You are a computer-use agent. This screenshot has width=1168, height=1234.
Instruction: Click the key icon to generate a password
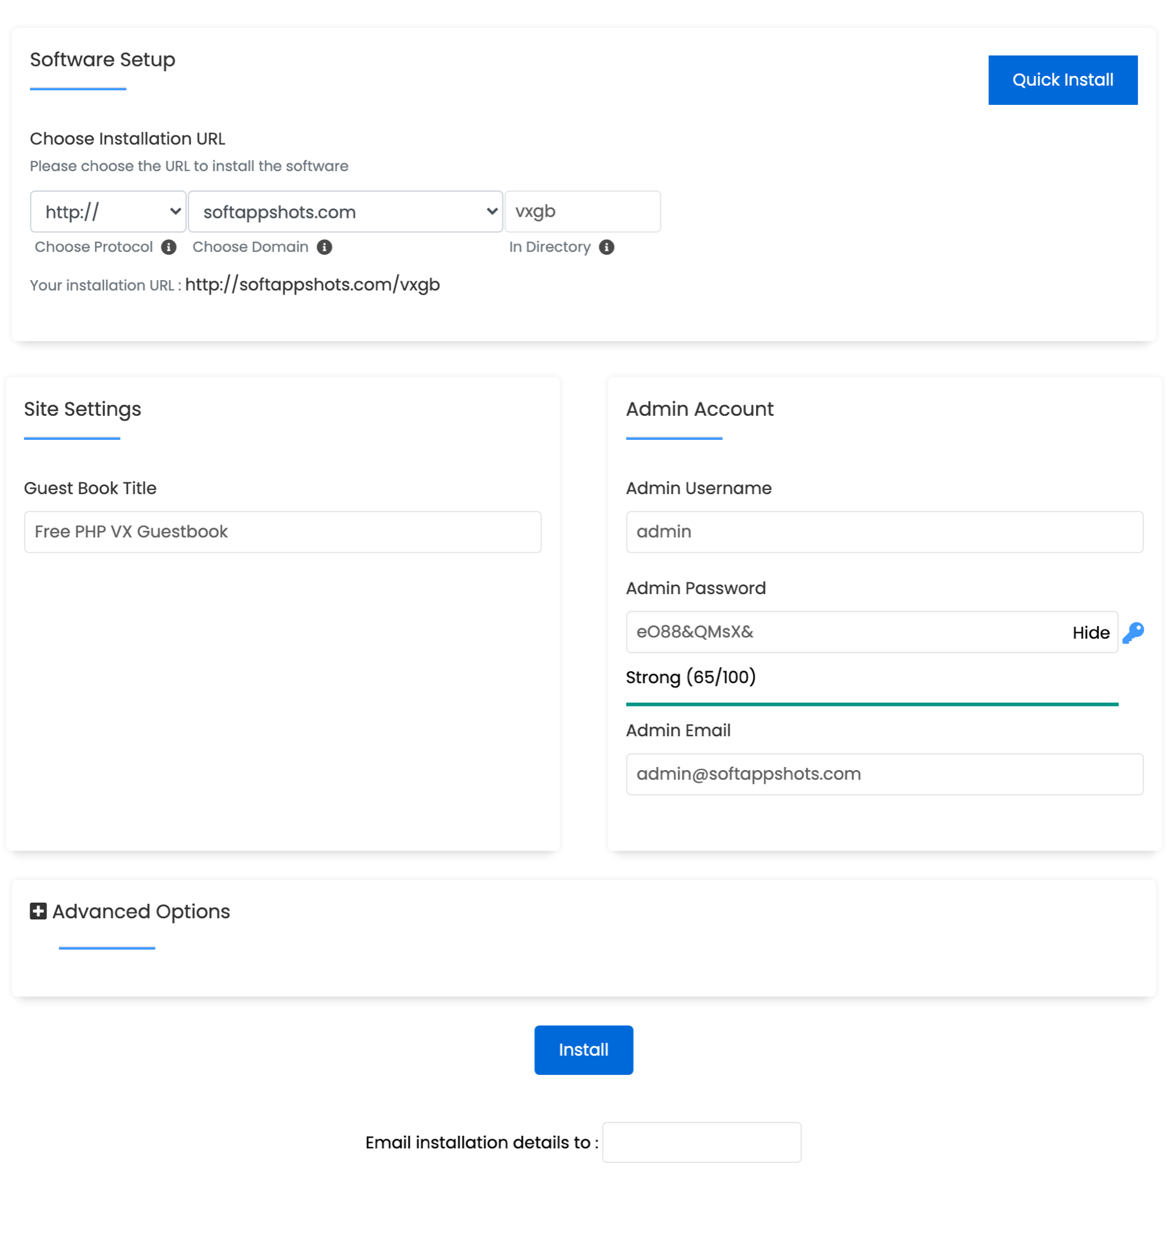pyautogui.click(x=1134, y=632)
